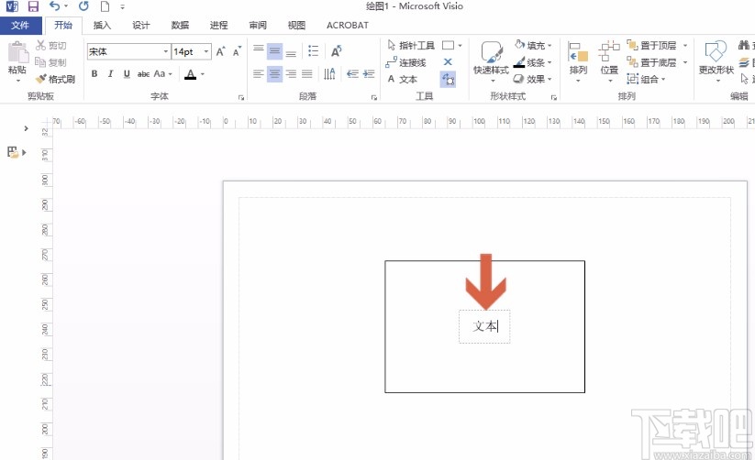This screenshot has width=755, height=460.
Task: Open the 字体 (Font) group dialog launcher
Action: pyautogui.click(x=240, y=98)
